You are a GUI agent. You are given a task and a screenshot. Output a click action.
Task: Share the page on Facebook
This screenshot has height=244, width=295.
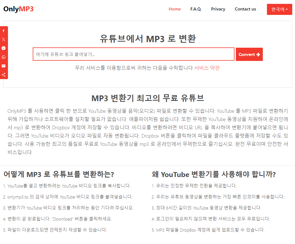(4, 31)
